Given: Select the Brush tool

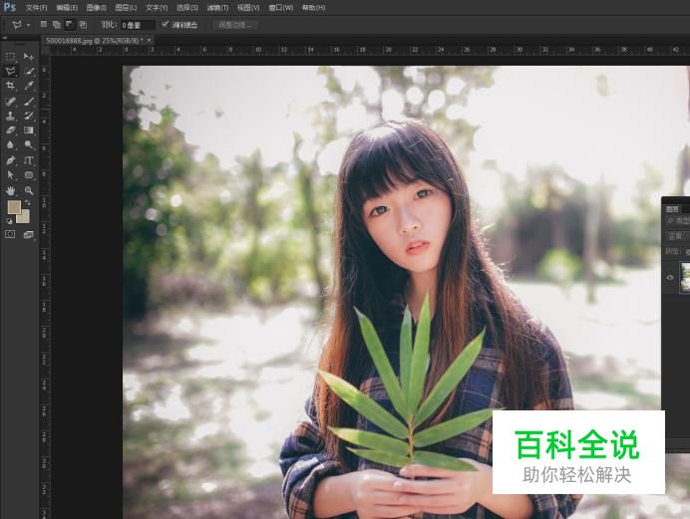Looking at the screenshot, I should [x=29, y=102].
